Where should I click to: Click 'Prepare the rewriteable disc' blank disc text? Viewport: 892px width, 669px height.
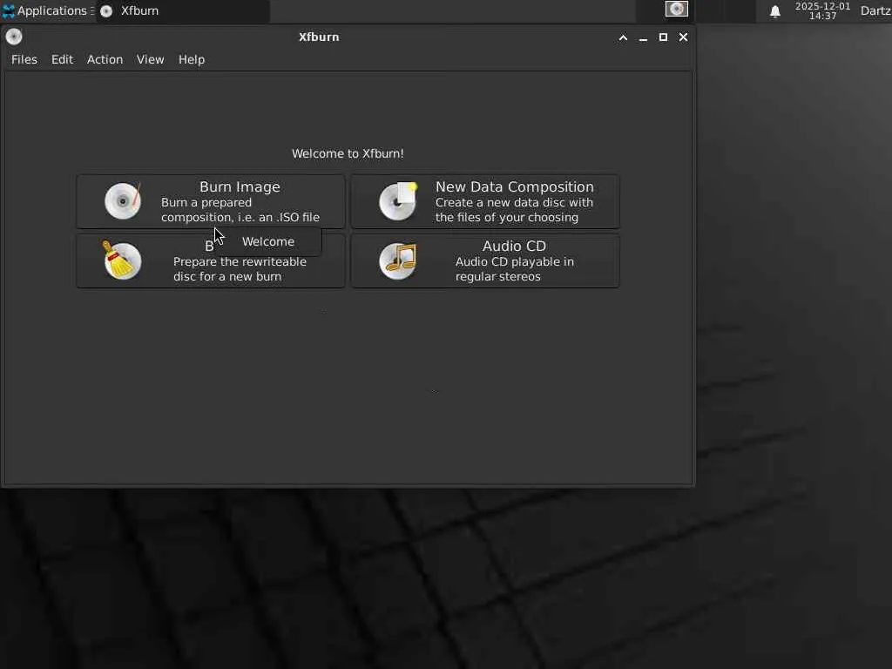pos(240,269)
